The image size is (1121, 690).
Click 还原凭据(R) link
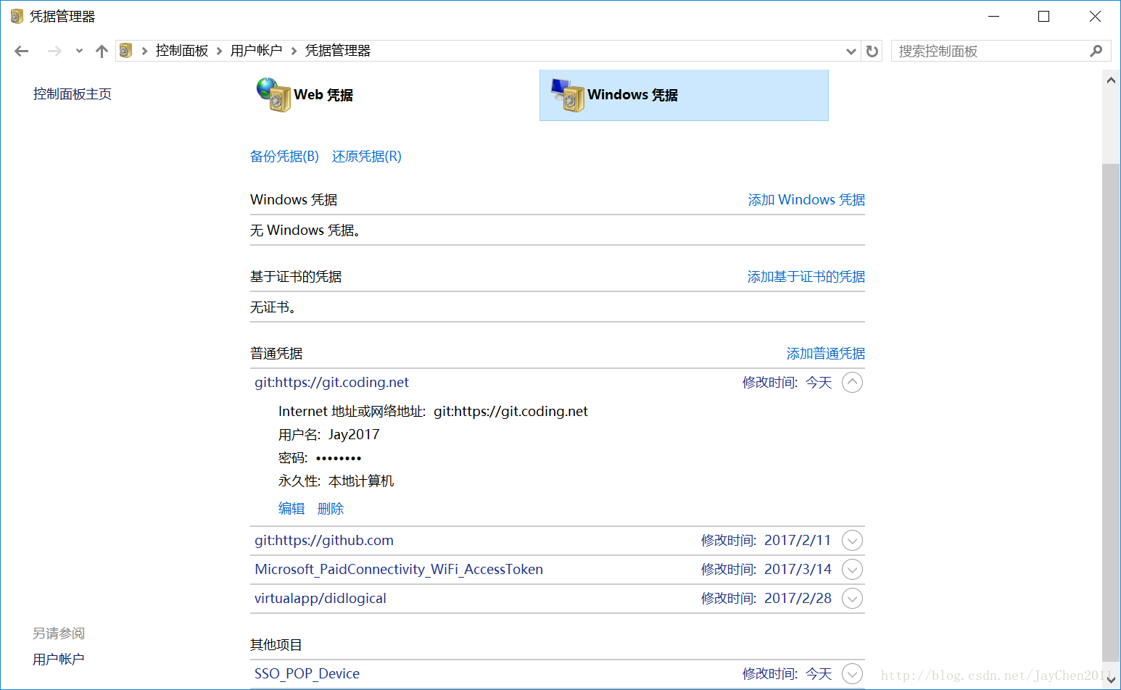pyautogui.click(x=367, y=157)
